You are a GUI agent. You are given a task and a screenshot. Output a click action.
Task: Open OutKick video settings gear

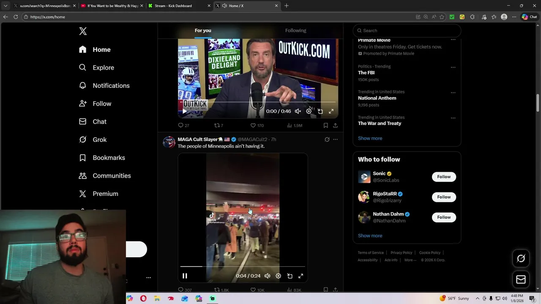click(309, 111)
